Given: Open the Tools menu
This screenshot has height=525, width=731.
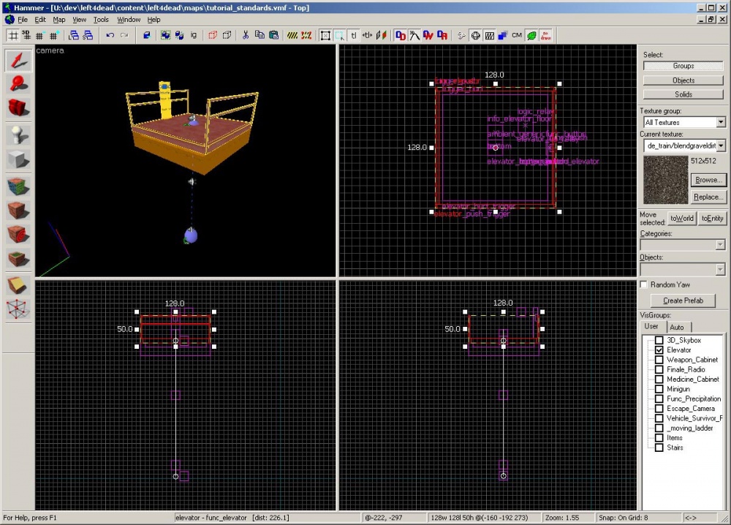Looking at the screenshot, I should click(x=101, y=20).
